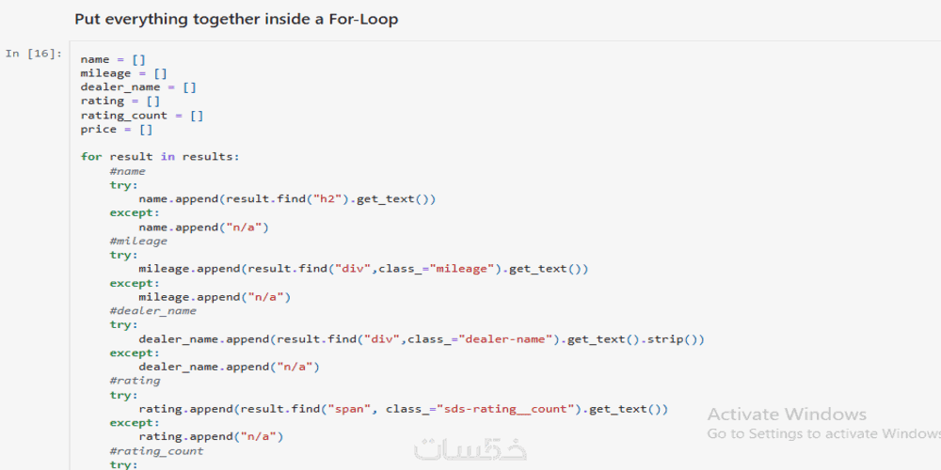Click the #dealer_name comment line

[152, 311]
